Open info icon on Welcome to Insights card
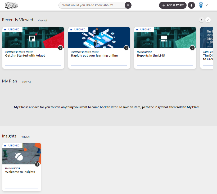The height and width of the screenshot is (194, 217). [x=37, y=164]
